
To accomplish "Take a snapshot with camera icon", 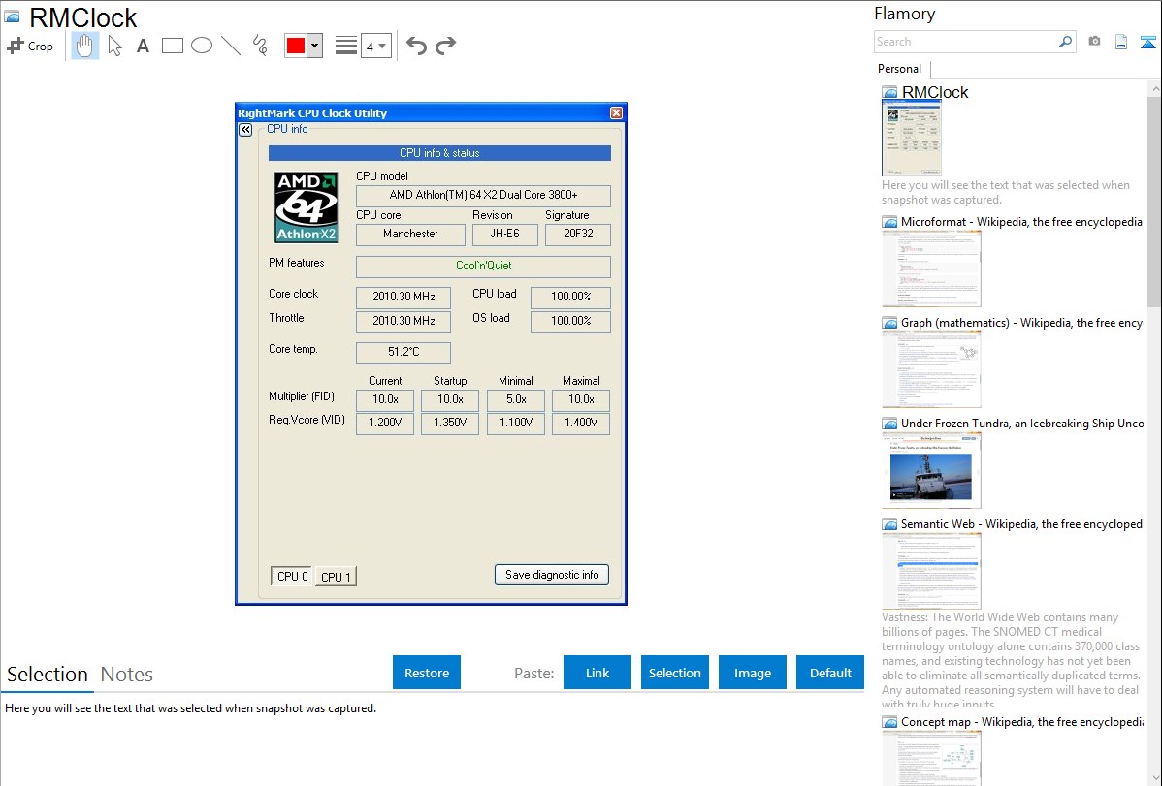I will click(1094, 42).
